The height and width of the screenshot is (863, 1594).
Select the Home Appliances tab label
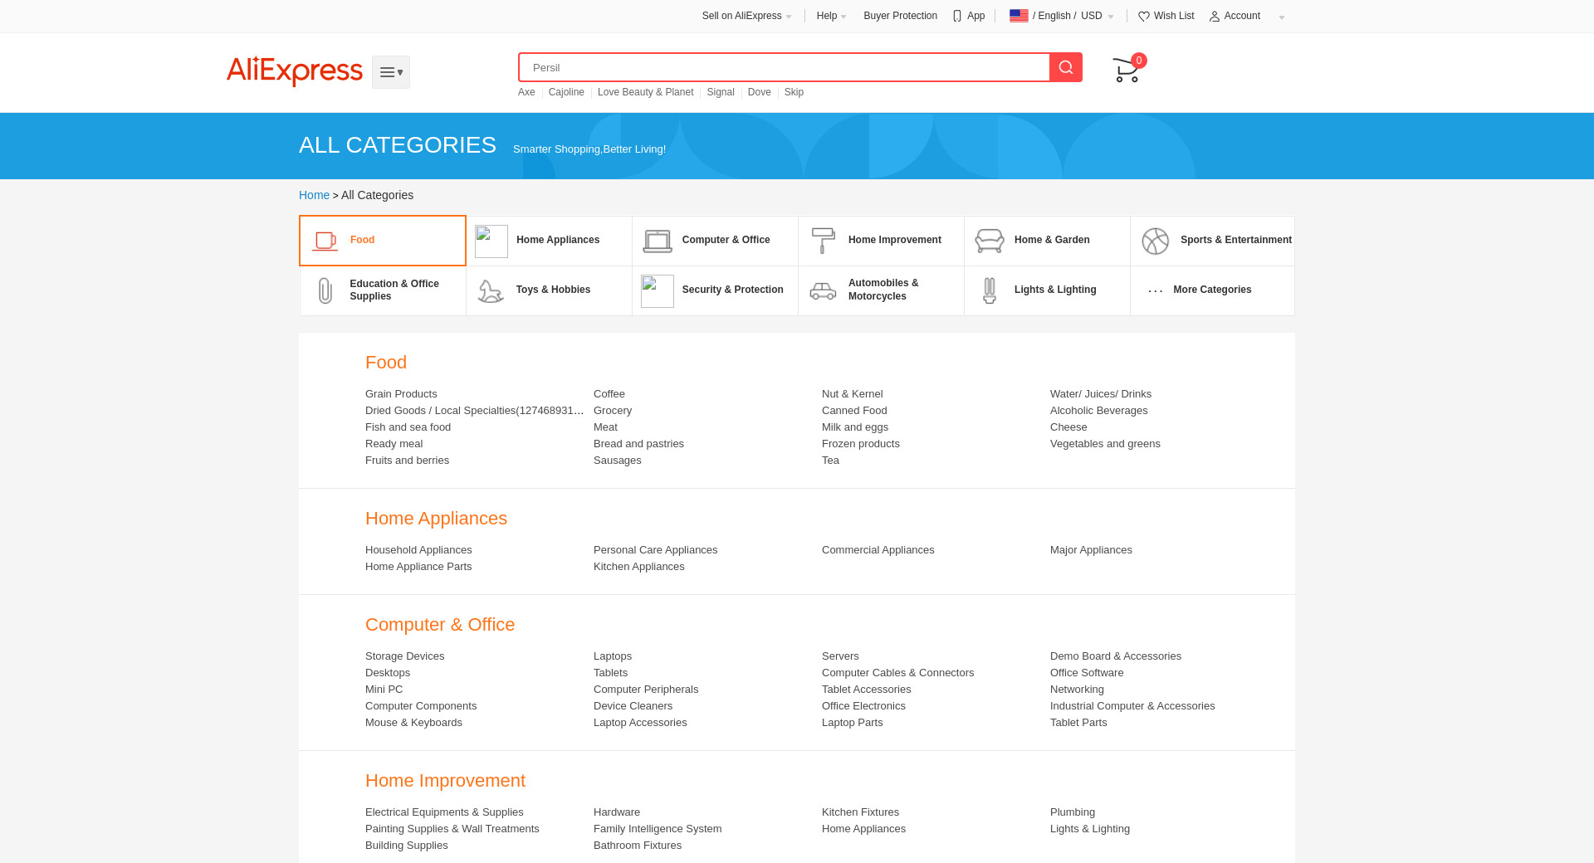pos(558,240)
